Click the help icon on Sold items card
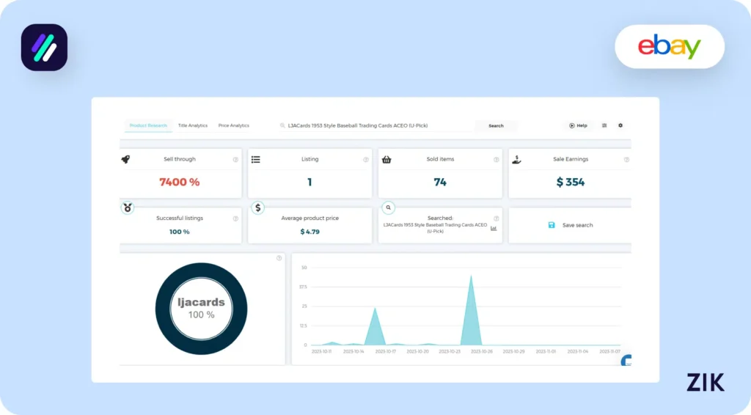The height and width of the screenshot is (415, 751). pos(497,160)
